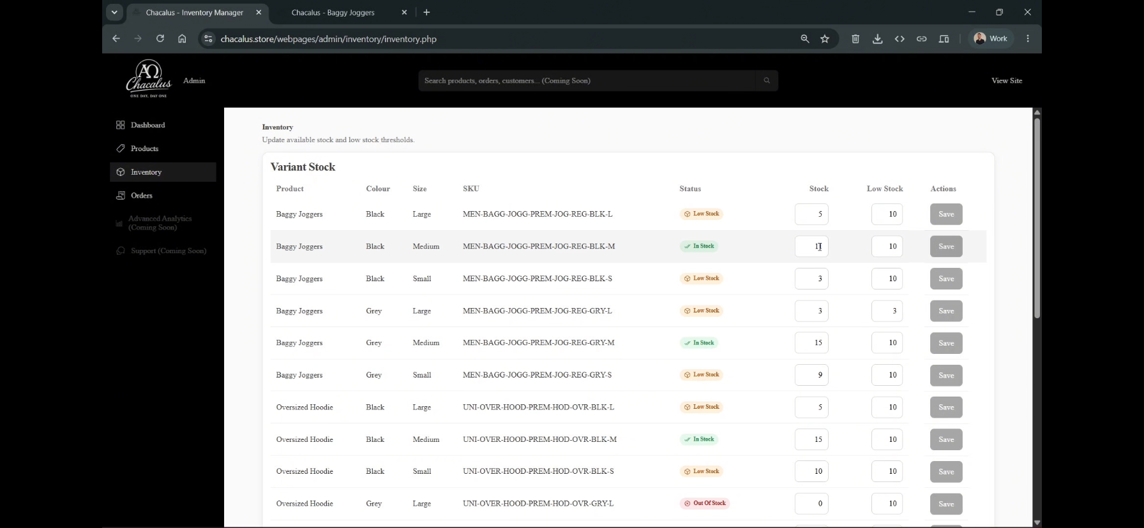The width and height of the screenshot is (1144, 528).
Task: Open a new browser tab
Action: pos(427,13)
